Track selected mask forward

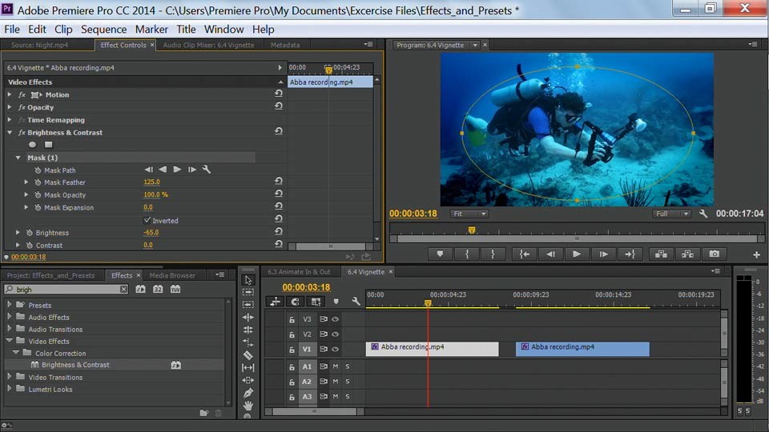(x=177, y=170)
